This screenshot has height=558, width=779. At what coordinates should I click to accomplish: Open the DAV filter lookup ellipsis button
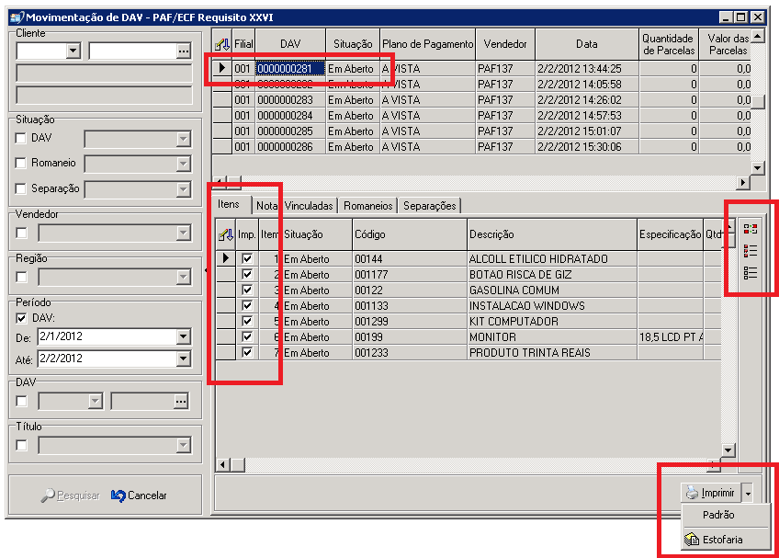point(181,402)
